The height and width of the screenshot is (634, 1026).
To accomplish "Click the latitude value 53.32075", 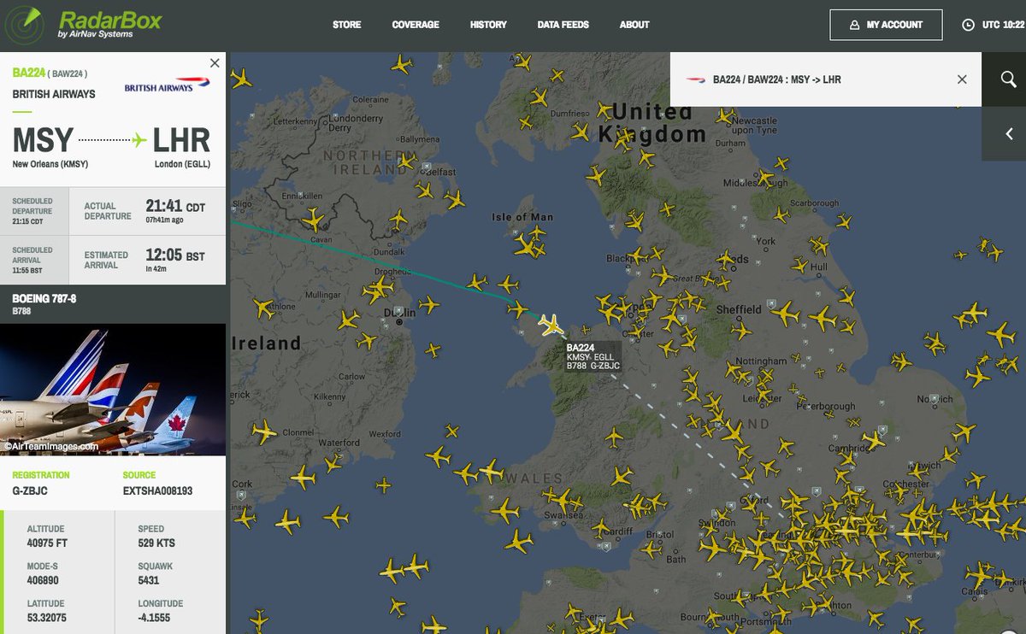I will coord(46,616).
